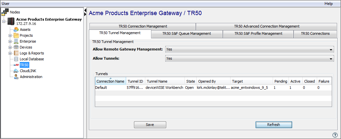Viewport: 341px width, 139px height.
Task: Select CloudLINK in the tree
Action: 28,71
